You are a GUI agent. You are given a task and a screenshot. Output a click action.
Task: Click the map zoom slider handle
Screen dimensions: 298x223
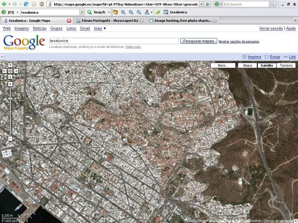tap(10, 99)
